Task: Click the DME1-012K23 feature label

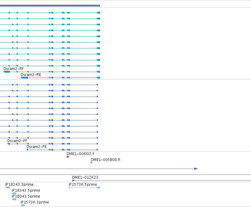Action: 85,177
